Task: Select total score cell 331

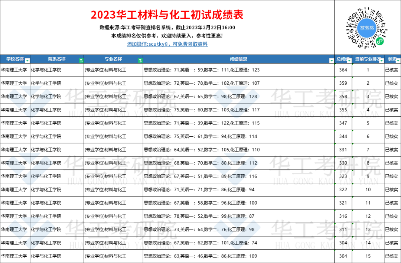Action: click(343, 150)
